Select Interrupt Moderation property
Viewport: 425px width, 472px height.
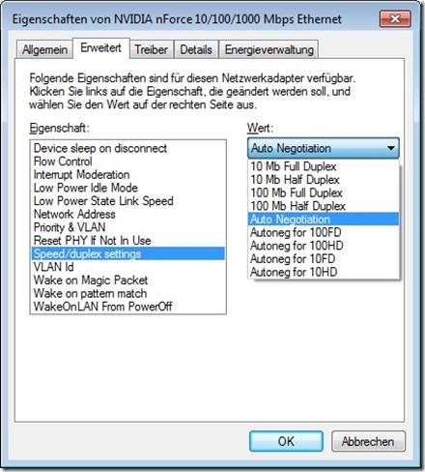tap(128, 174)
